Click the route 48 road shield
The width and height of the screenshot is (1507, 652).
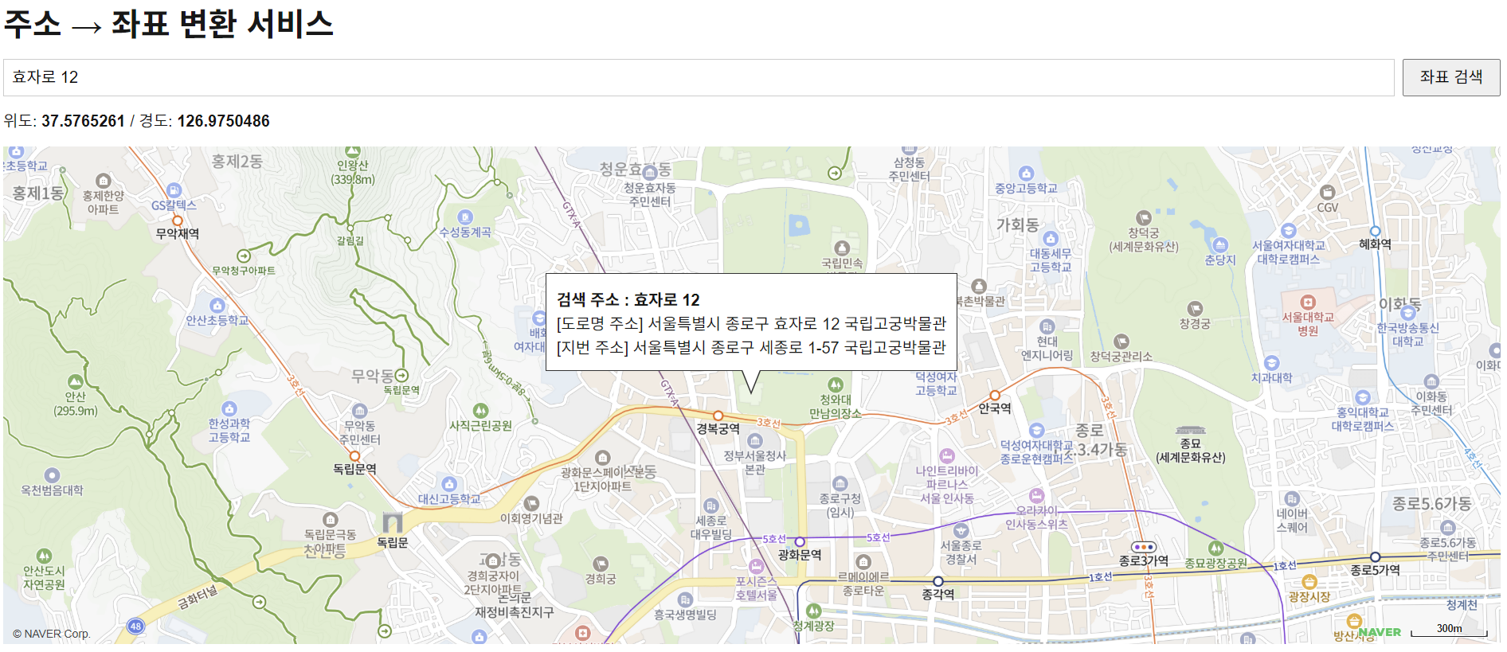(135, 627)
